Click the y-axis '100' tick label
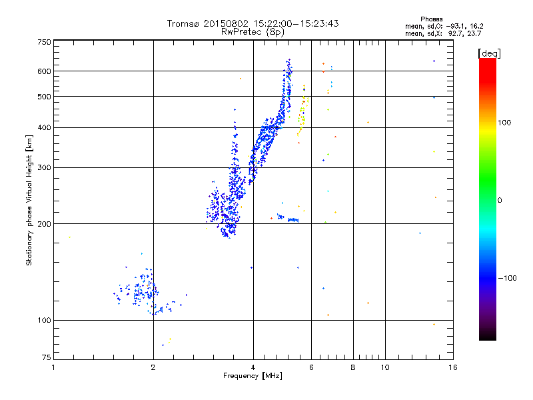Image resolution: width=533 pixels, height=400 pixels. pyautogui.click(x=44, y=320)
